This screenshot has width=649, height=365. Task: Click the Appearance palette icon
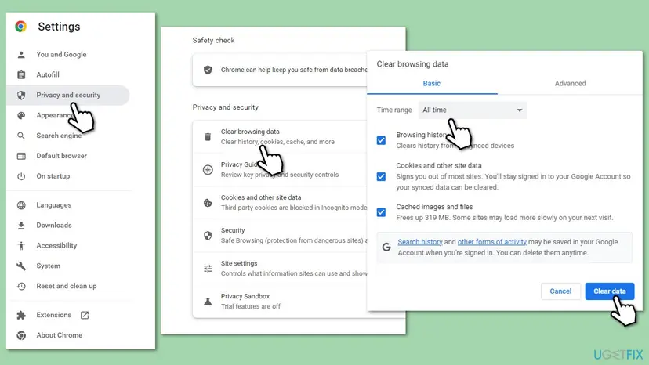click(x=21, y=115)
